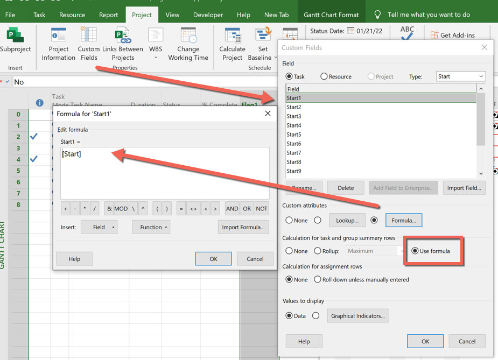The width and height of the screenshot is (498, 360).
Task: Click in the formula edit box
Action: 165,173
